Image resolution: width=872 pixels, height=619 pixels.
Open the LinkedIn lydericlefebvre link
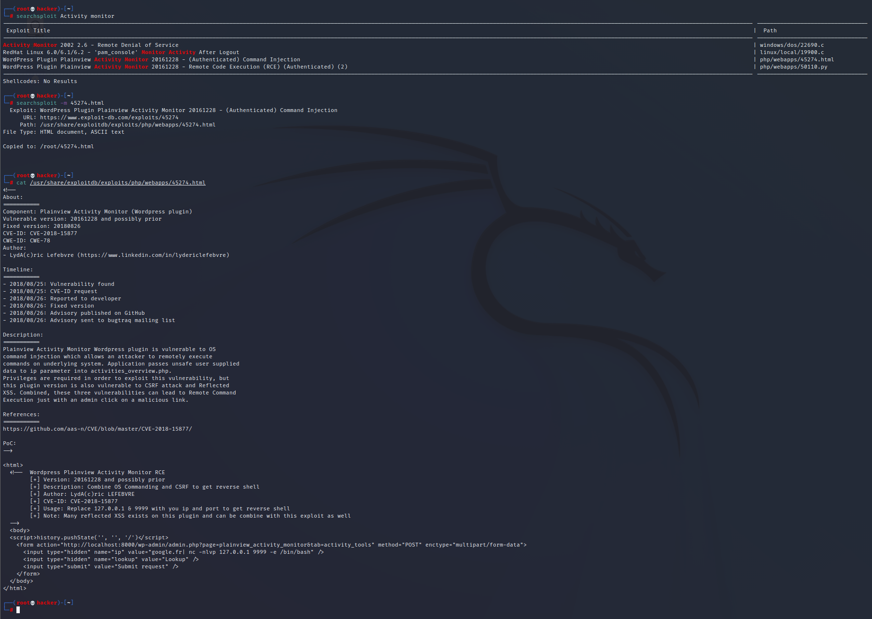click(x=153, y=255)
